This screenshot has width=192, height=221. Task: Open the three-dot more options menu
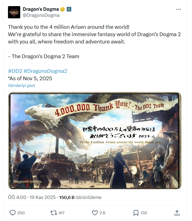[x=179, y=9]
